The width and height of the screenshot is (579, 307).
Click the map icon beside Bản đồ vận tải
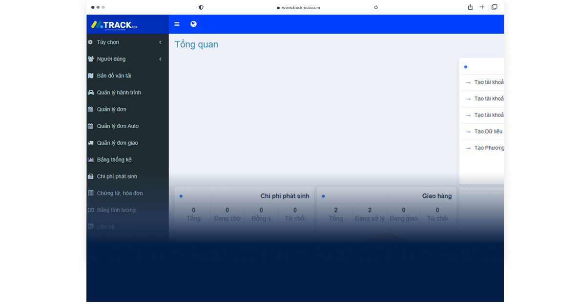pos(90,76)
